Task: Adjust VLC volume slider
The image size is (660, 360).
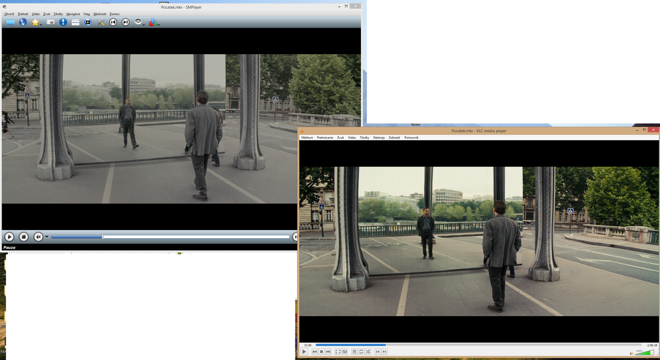Action: point(645,353)
